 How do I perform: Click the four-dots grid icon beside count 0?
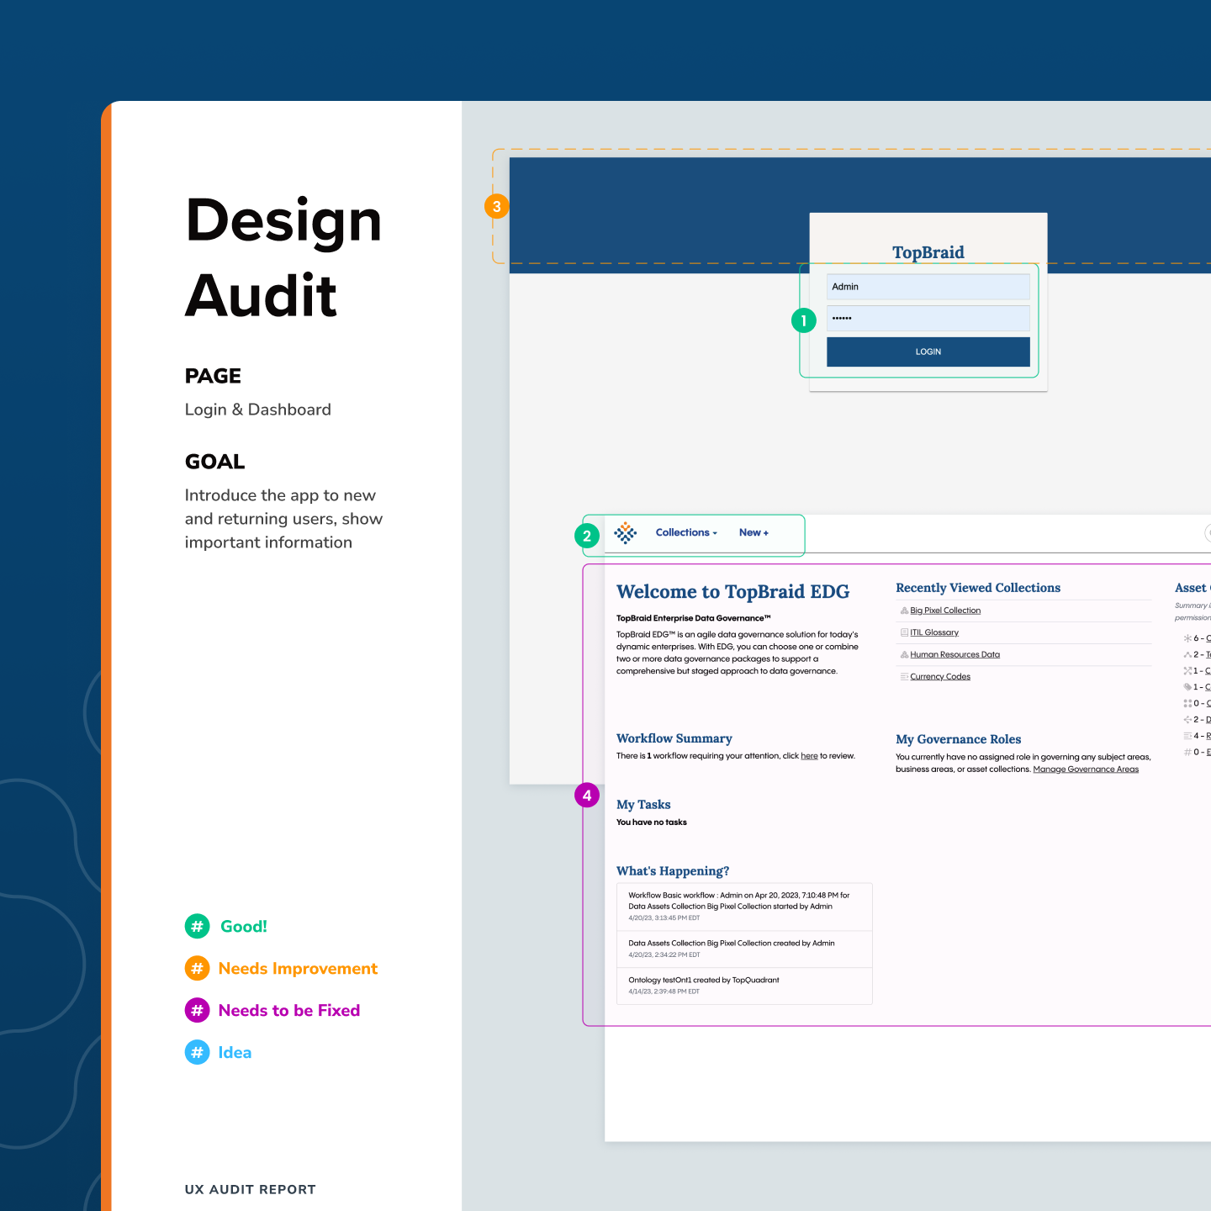click(x=1187, y=703)
